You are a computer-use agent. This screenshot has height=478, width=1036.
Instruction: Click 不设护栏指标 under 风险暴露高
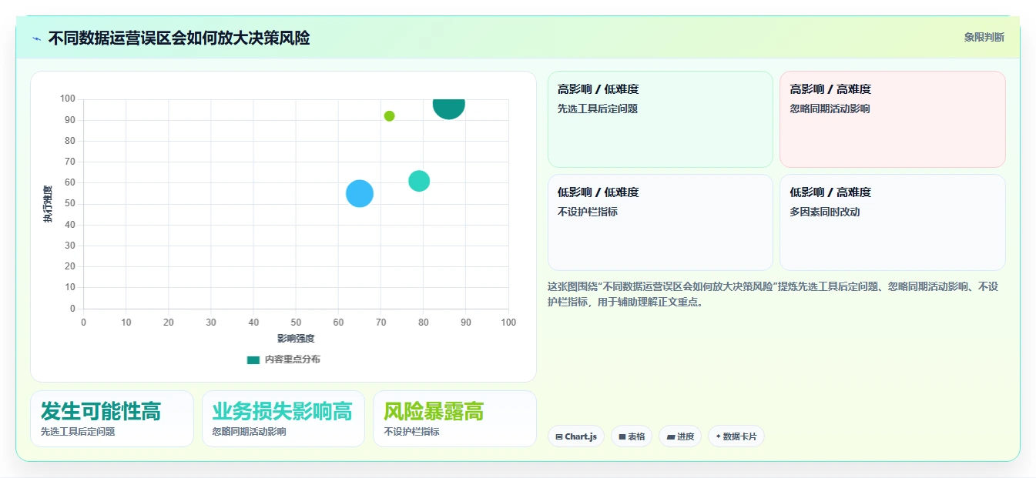click(412, 432)
